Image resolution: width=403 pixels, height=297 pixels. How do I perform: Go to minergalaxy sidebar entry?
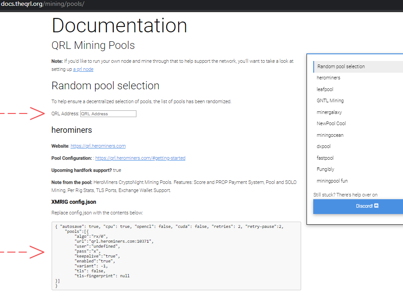click(329, 112)
